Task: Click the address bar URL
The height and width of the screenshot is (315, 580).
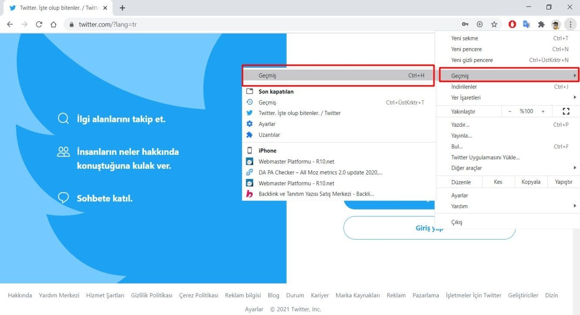Action: point(107,25)
